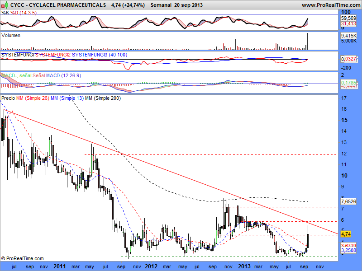
Task: Click the %K stochastic label
Action: click(x=5, y=13)
